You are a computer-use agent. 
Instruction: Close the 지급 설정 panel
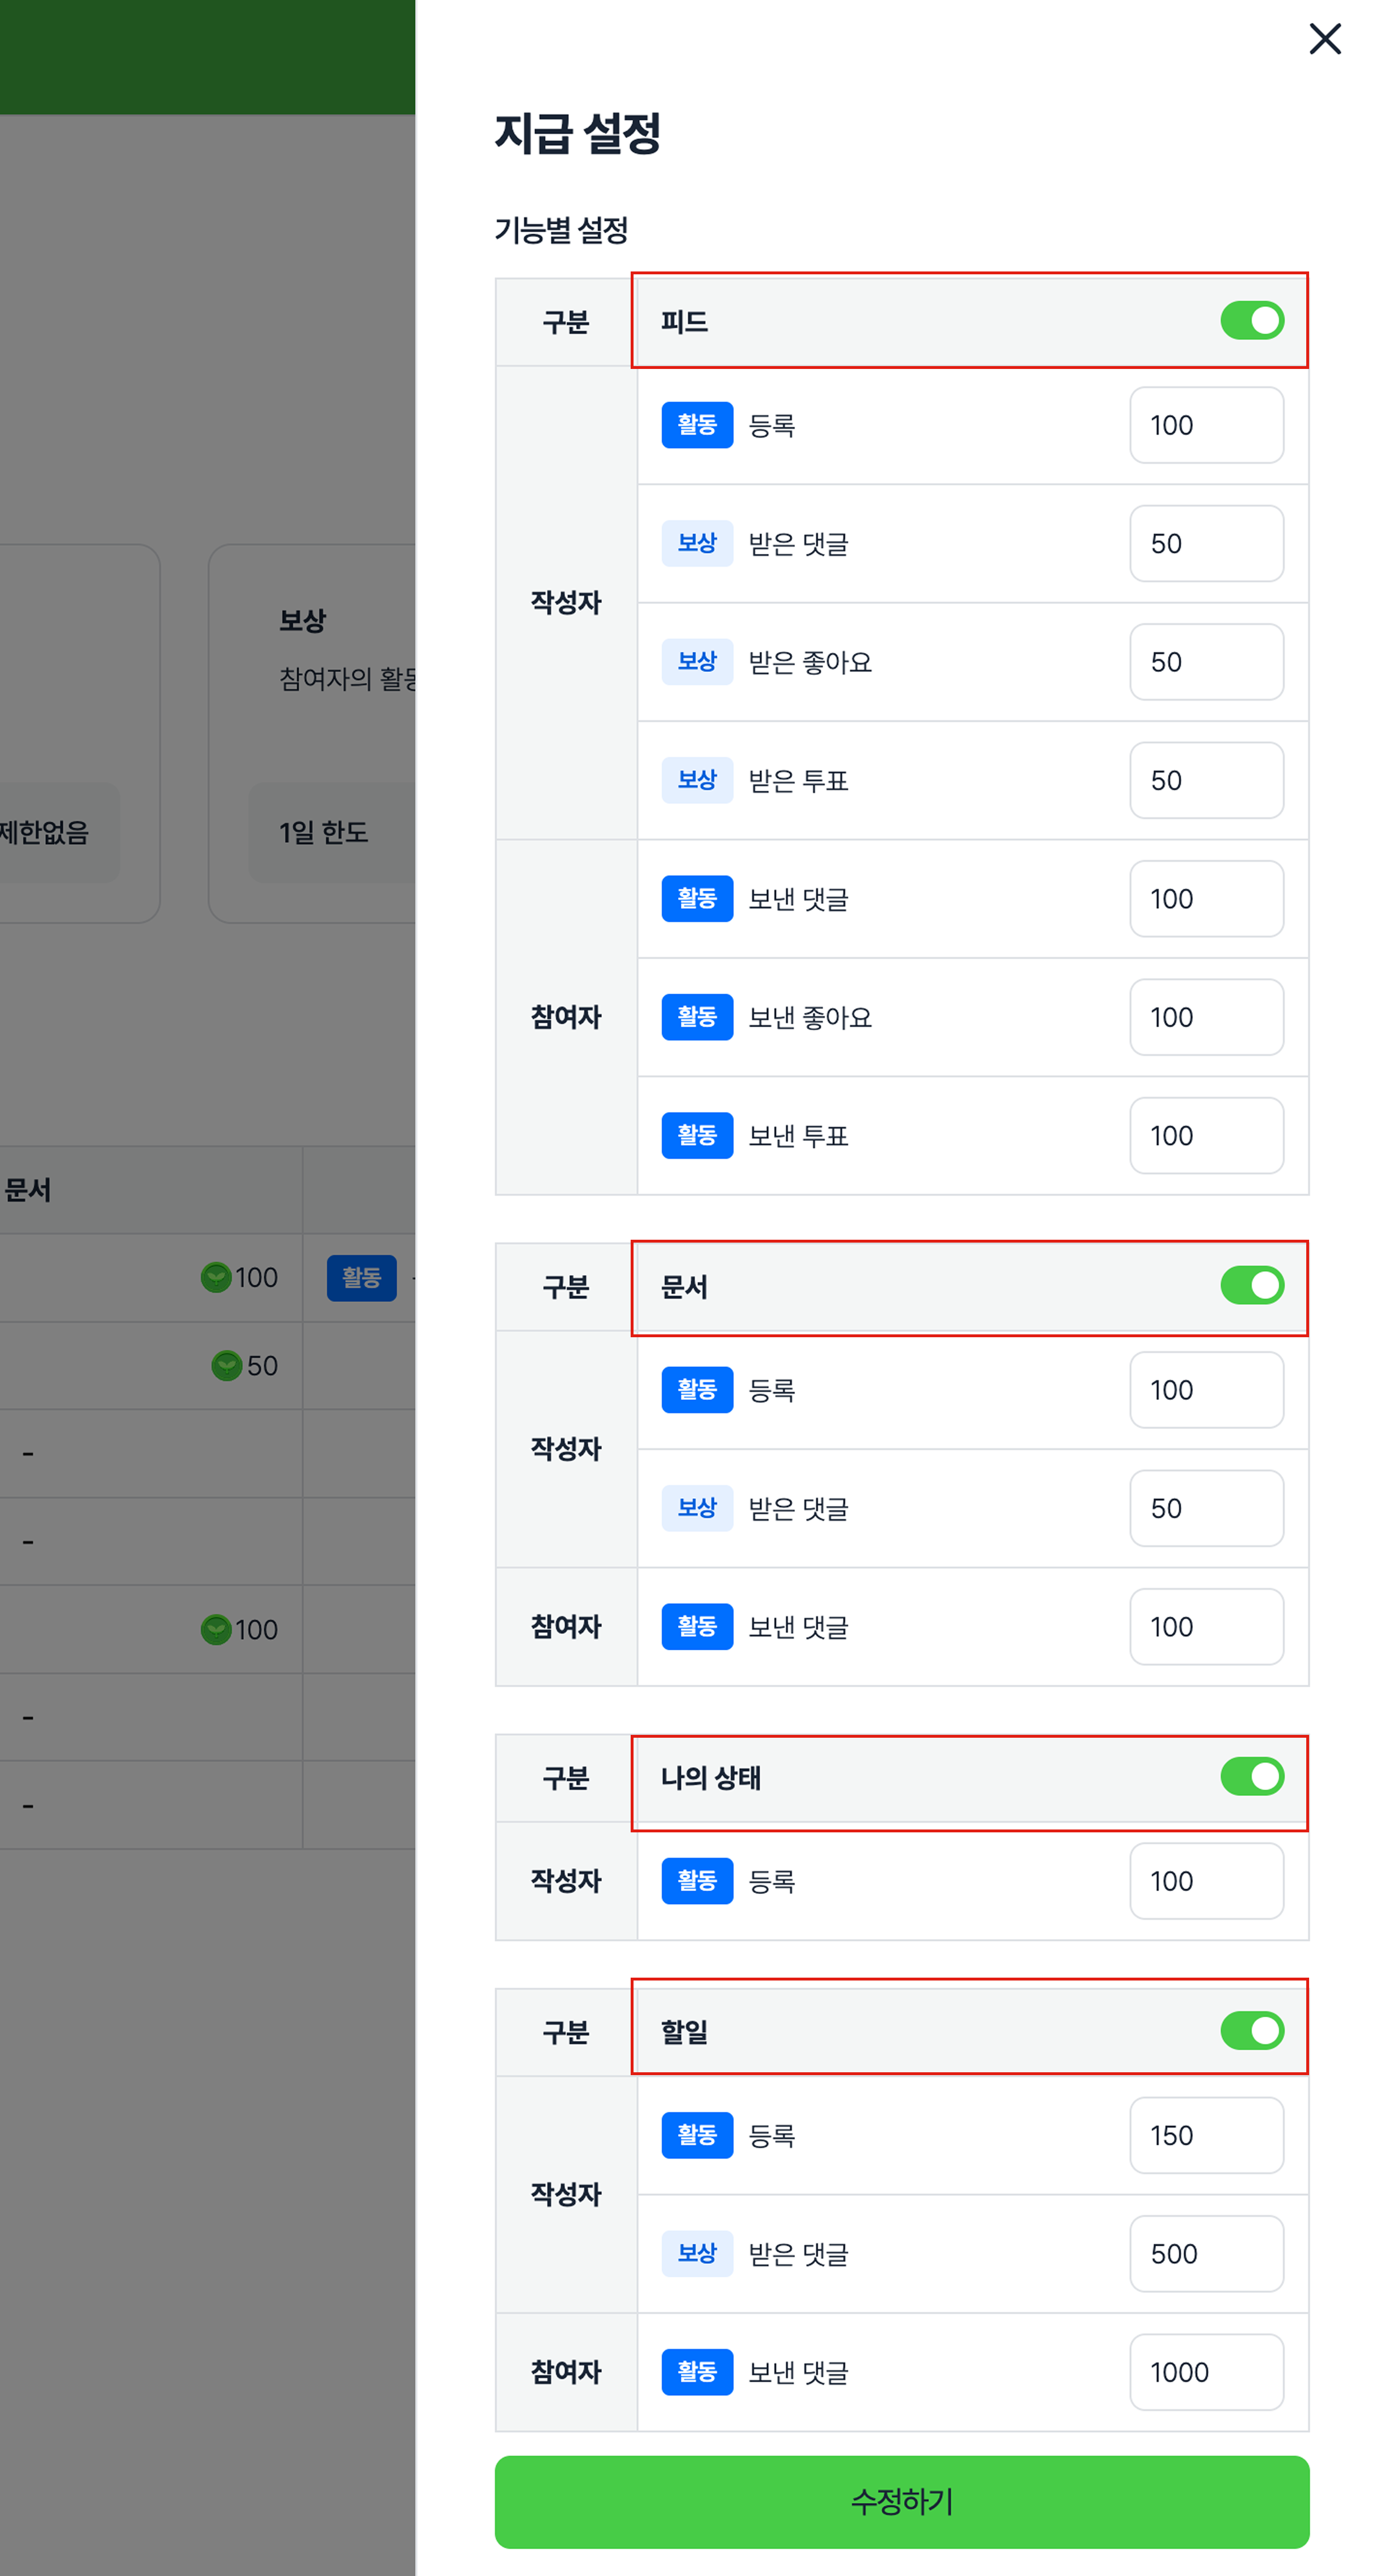[x=1324, y=39]
